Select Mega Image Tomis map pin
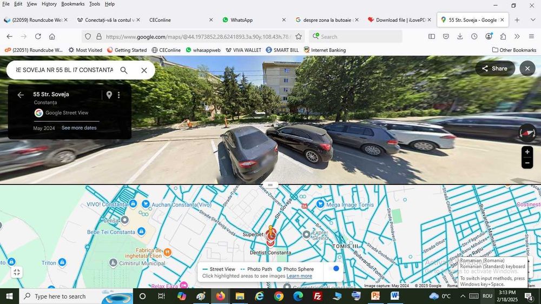 coord(320,204)
